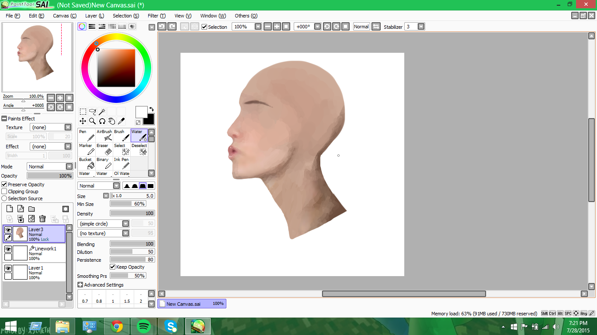Screen dimensions: 597x335
Task: Activate the hand pan tool
Action: click(x=111, y=121)
